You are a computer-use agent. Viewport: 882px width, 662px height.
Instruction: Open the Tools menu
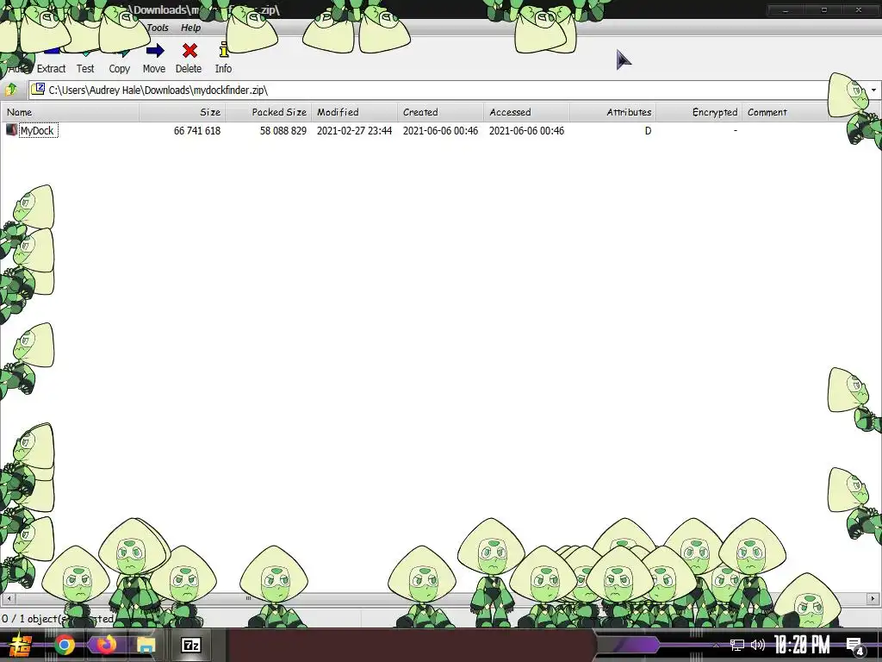click(x=158, y=28)
